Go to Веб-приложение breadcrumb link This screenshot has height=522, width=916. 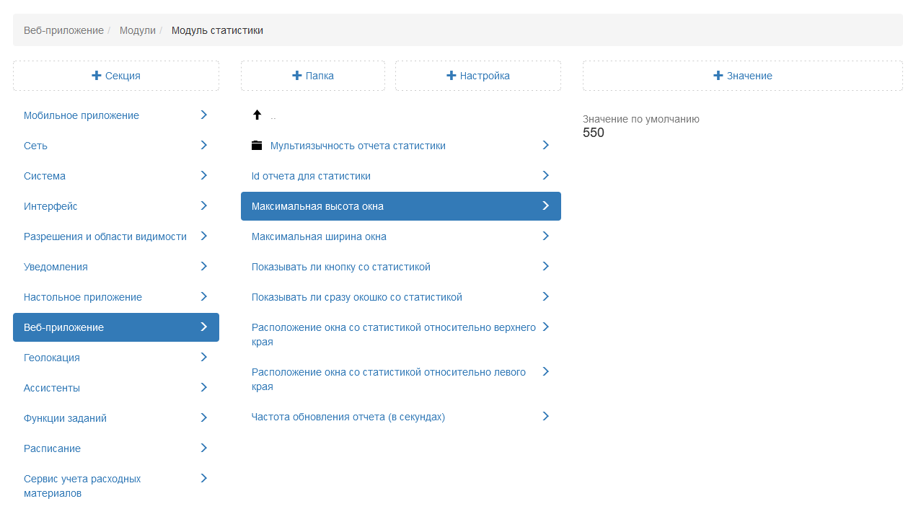coord(63,30)
